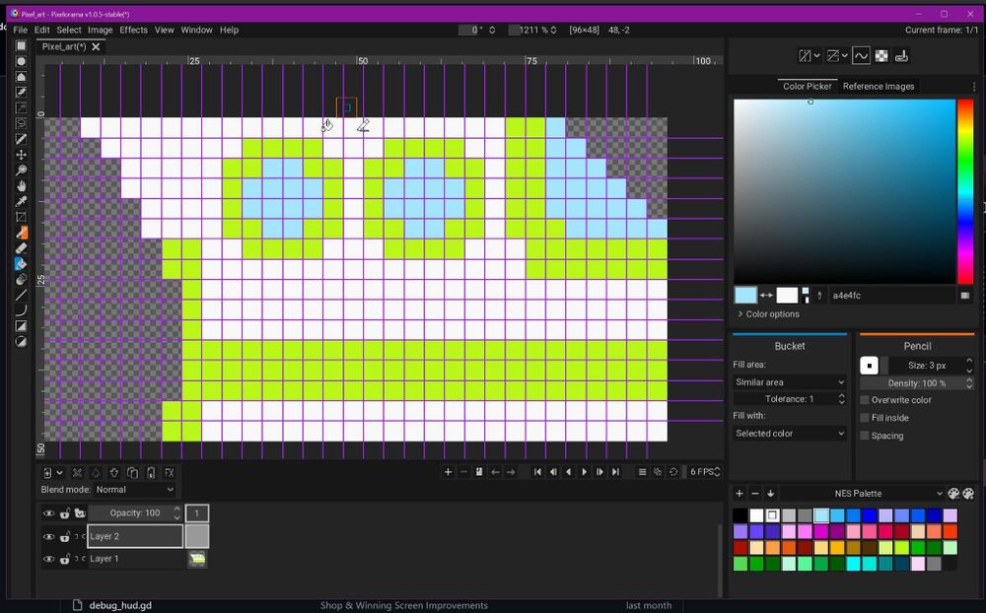The height and width of the screenshot is (613, 986).
Task: Select the Crop tool
Action: click(21, 217)
